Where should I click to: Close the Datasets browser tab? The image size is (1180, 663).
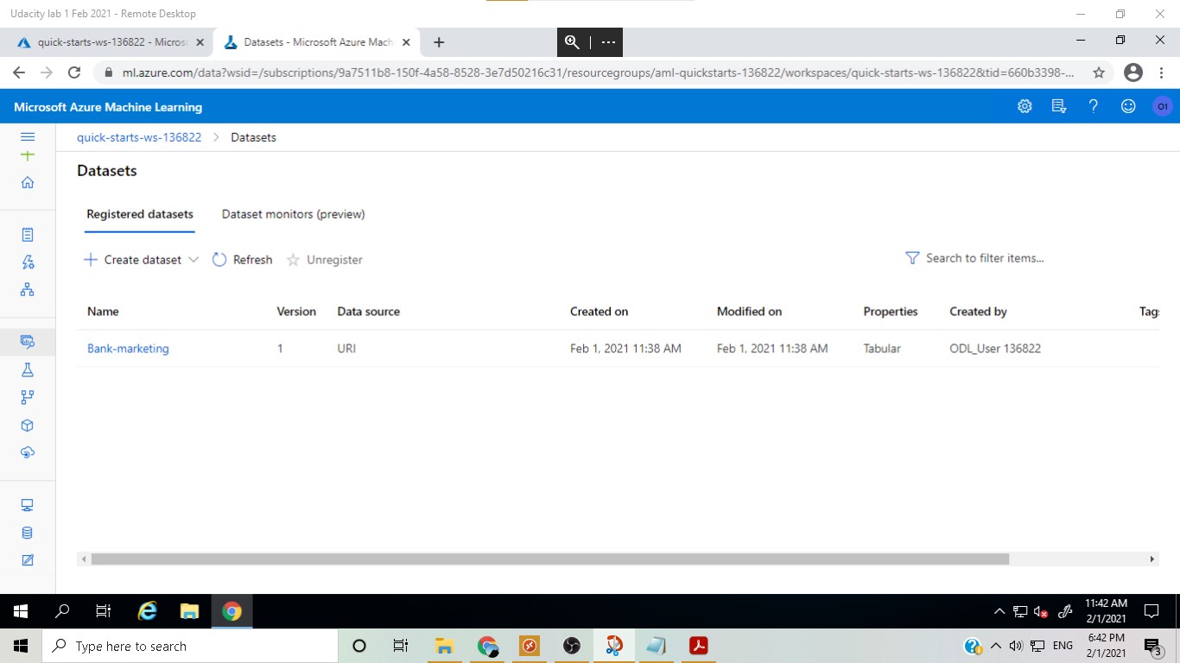[406, 41]
